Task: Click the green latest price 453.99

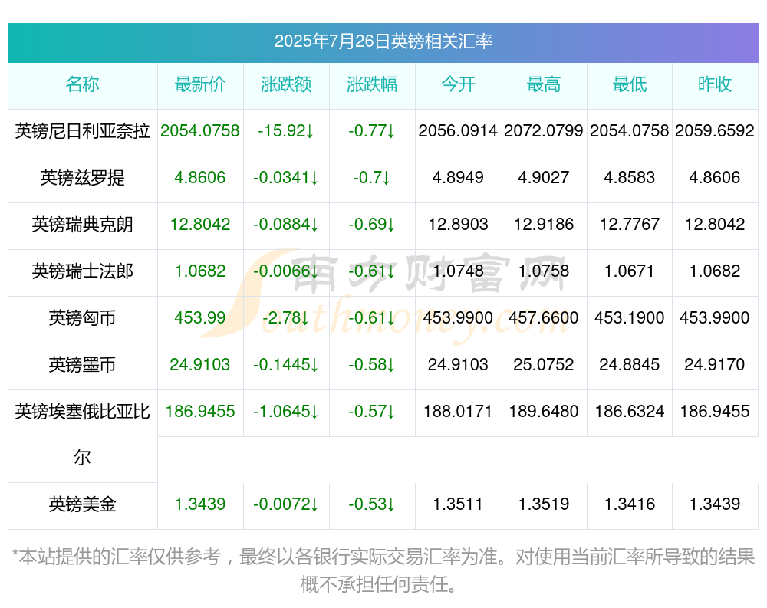Action: [200, 318]
